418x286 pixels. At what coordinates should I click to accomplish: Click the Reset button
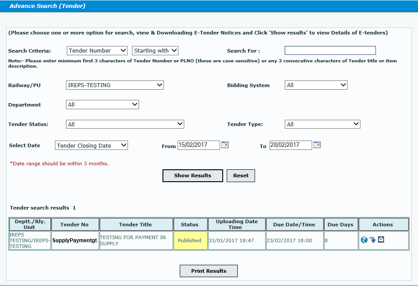click(x=241, y=175)
